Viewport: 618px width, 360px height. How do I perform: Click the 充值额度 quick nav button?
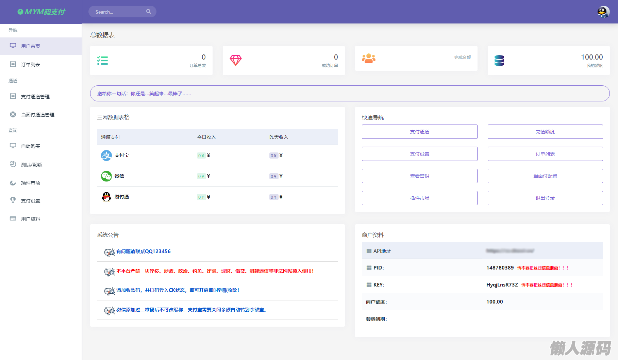pos(545,132)
